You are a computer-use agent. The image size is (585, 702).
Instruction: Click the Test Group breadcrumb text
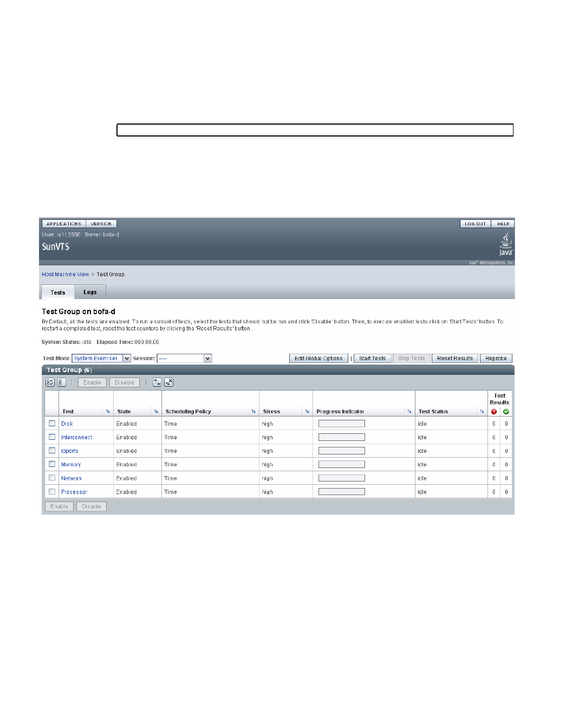pos(110,275)
